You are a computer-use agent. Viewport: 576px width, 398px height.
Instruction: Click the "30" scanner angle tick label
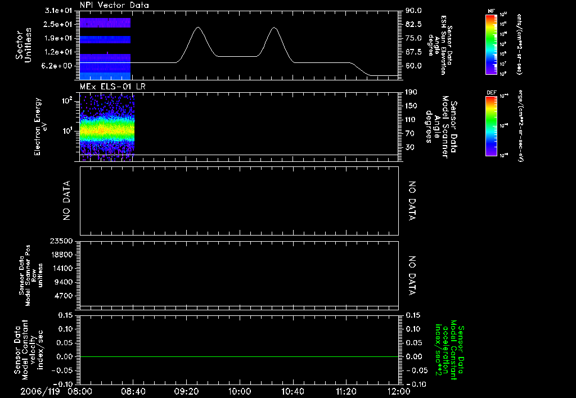pyautogui.click(x=409, y=147)
